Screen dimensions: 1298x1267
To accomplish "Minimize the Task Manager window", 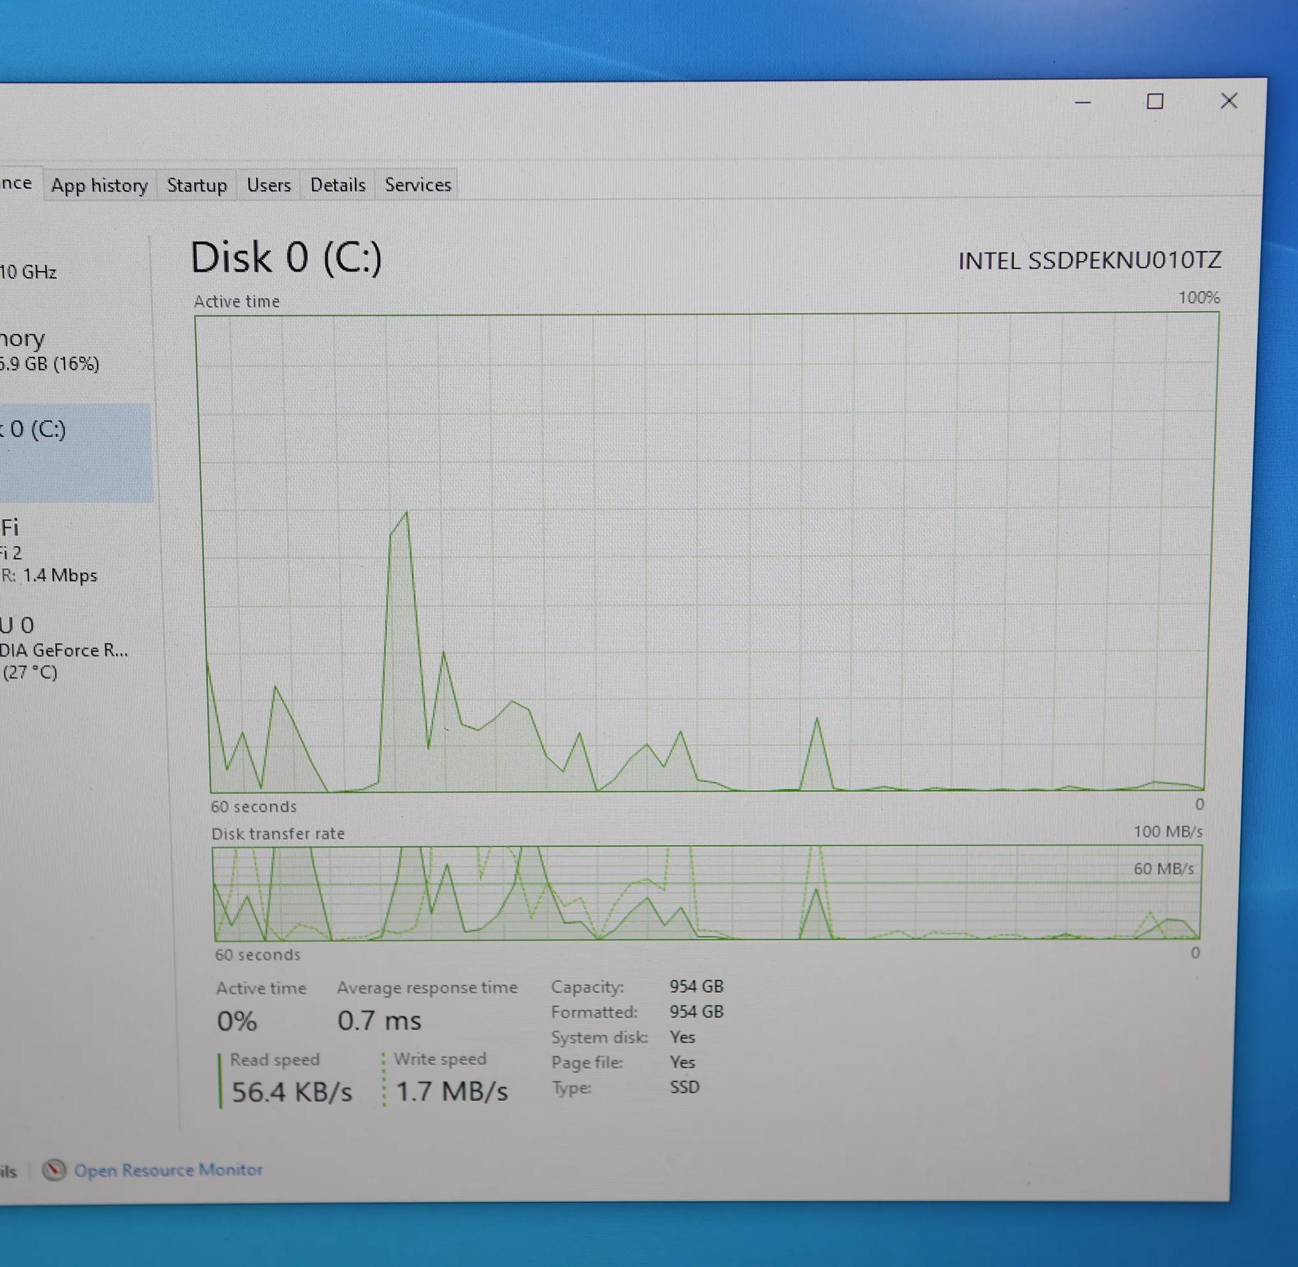I will 1083,103.
